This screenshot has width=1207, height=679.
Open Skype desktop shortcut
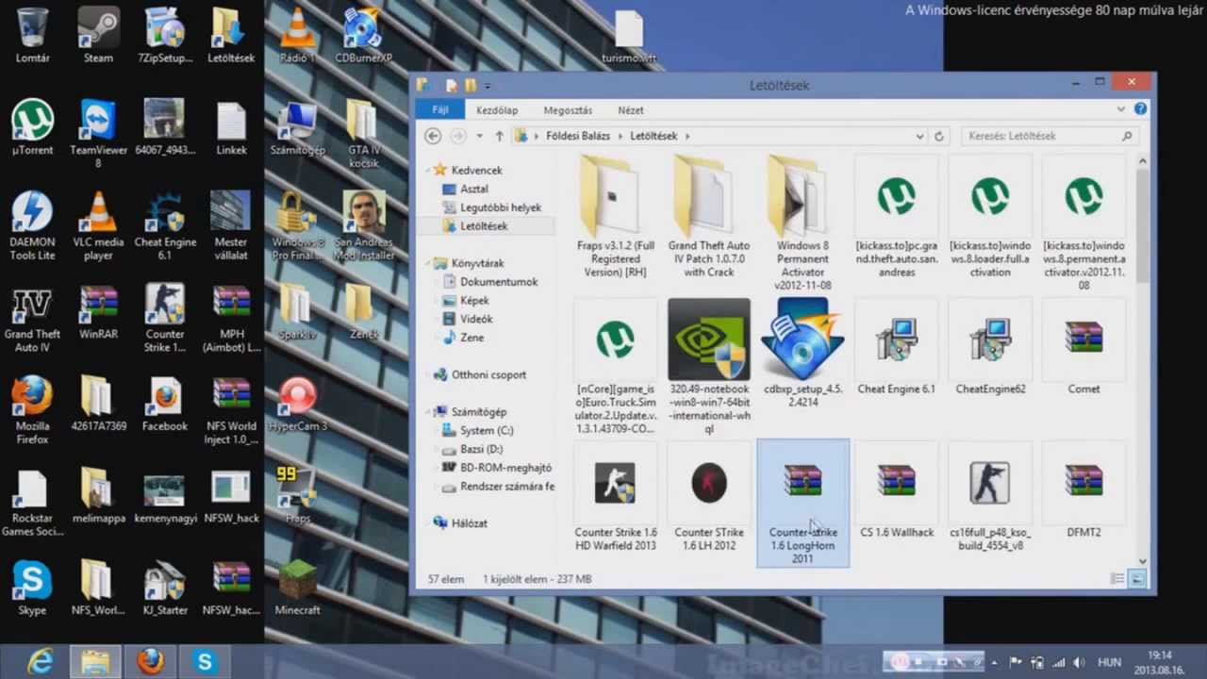click(32, 588)
